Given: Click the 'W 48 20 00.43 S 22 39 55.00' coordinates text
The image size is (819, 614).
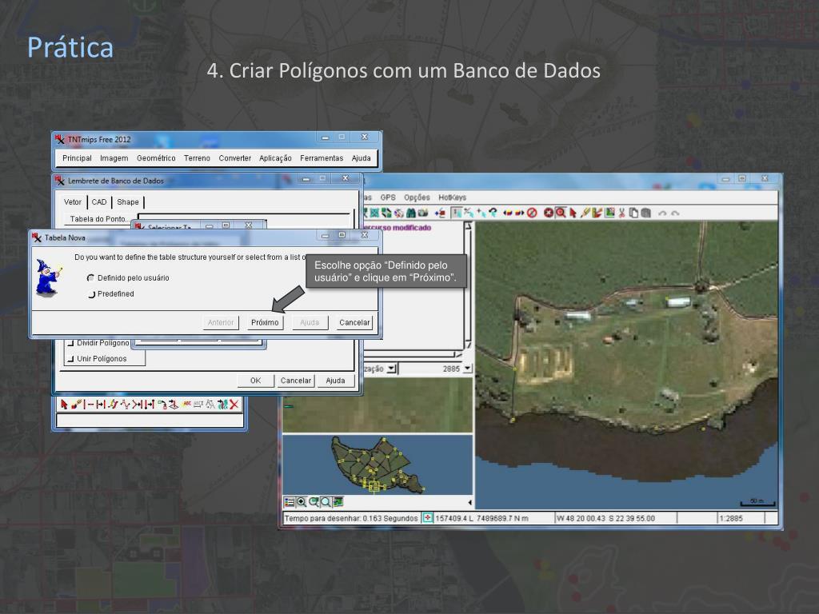Looking at the screenshot, I should coord(606,518).
